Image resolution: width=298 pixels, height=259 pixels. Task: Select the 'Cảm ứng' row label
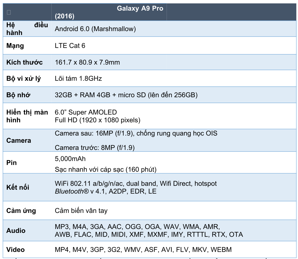pyautogui.click(x=21, y=211)
